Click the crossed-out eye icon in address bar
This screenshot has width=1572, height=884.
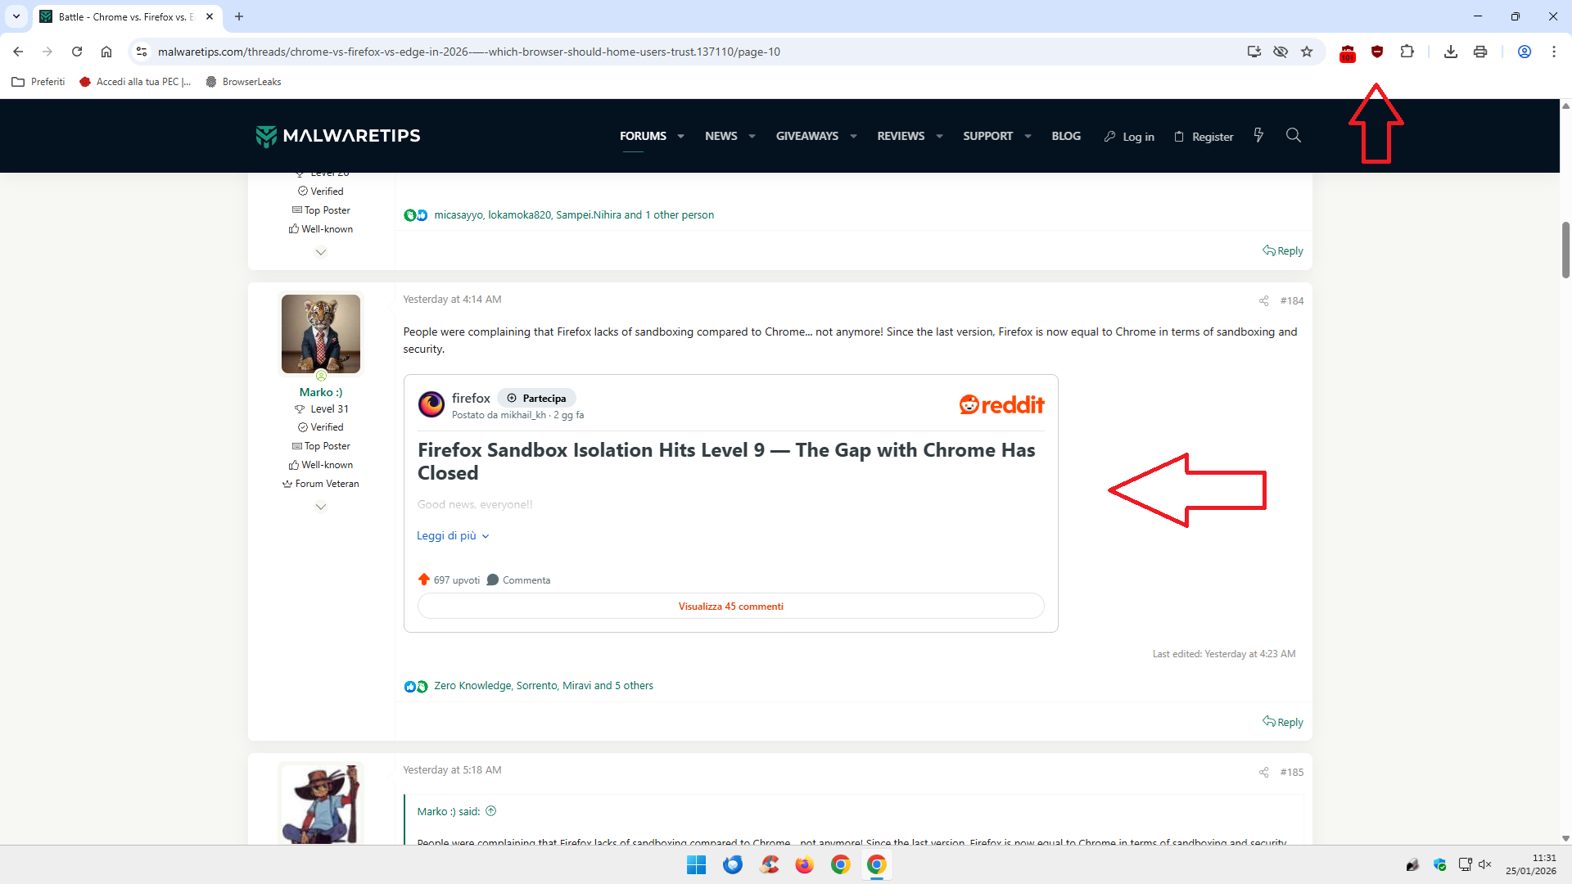tap(1281, 52)
